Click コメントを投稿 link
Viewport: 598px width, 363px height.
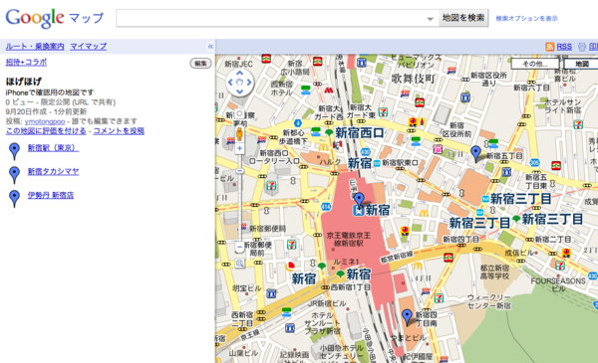coord(119,131)
